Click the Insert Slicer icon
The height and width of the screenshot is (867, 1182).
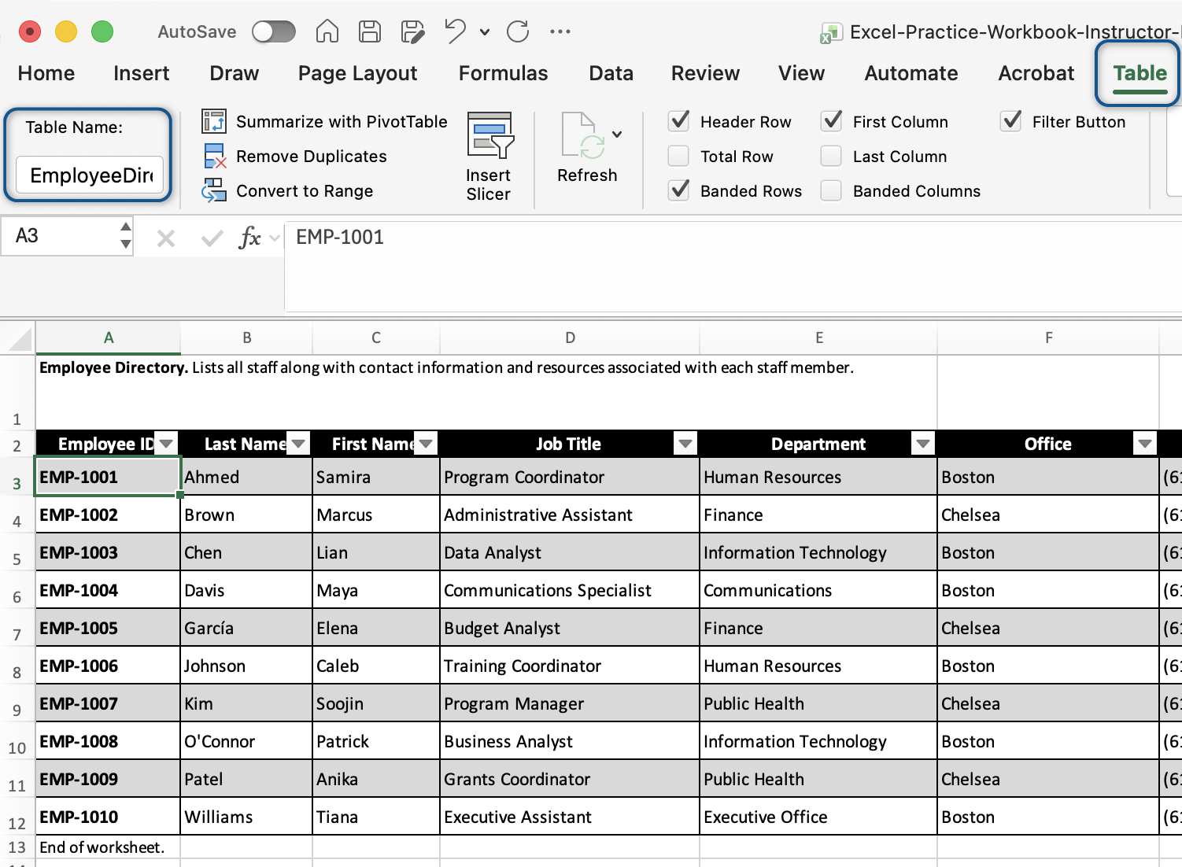coord(489,135)
